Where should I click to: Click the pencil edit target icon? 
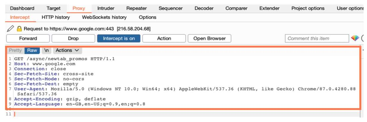tap(10, 29)
